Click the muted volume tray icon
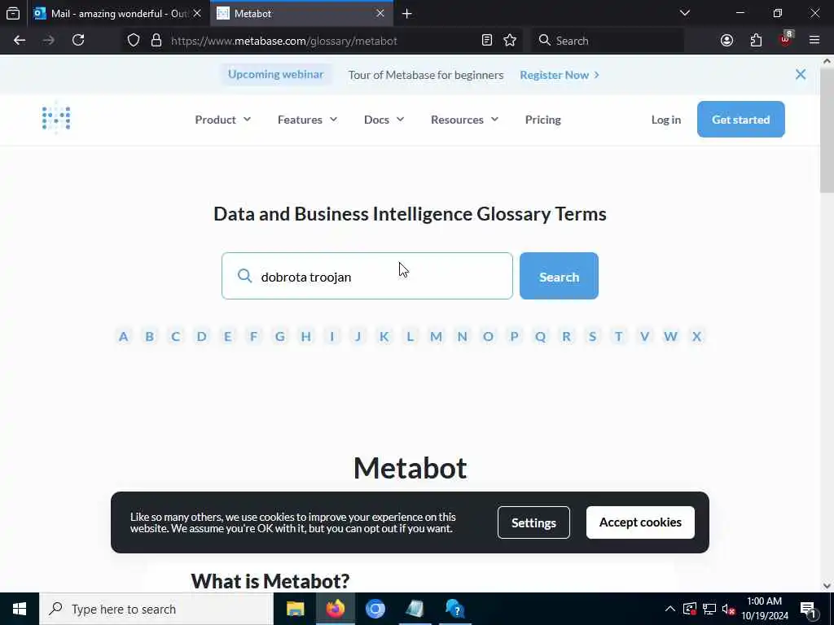 pyautogui.click(x=729, y=609)
